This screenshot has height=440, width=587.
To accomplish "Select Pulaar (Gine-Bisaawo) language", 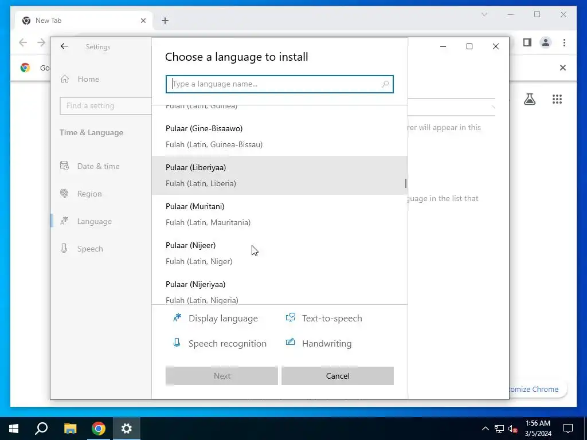I will (x=279, y=136).
